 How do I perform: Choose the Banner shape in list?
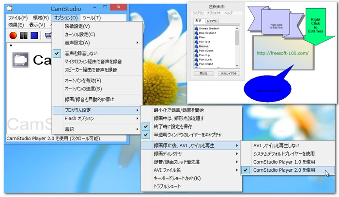pos(205,45)
